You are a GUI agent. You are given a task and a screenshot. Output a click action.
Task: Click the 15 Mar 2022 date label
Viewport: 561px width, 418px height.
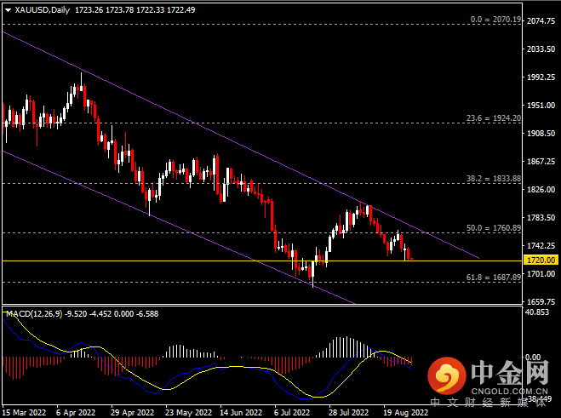coord(25,413)
